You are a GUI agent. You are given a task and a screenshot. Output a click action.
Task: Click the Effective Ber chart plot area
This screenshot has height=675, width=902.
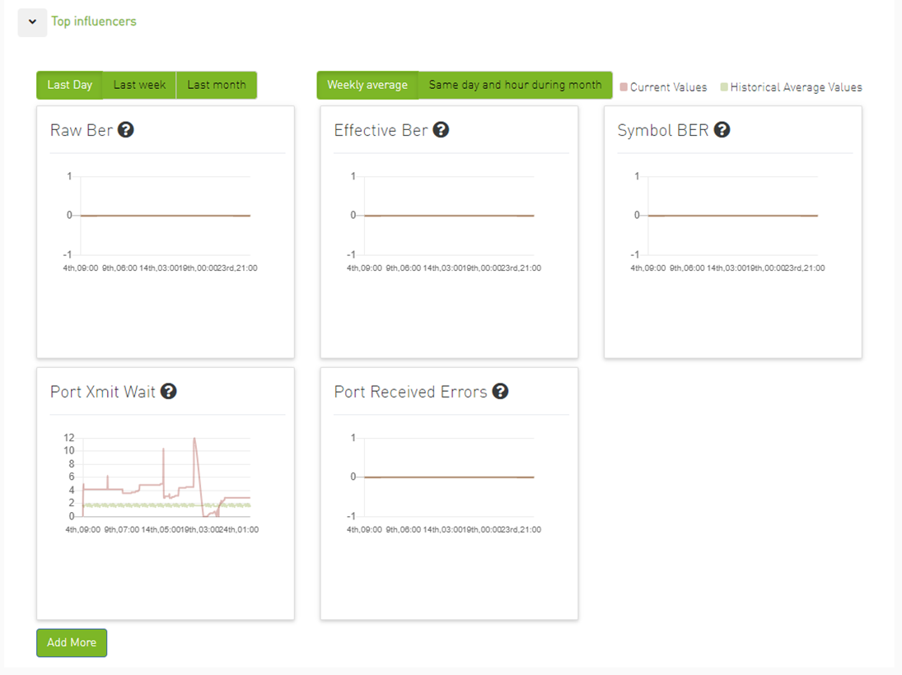click(x=449, y=216)
